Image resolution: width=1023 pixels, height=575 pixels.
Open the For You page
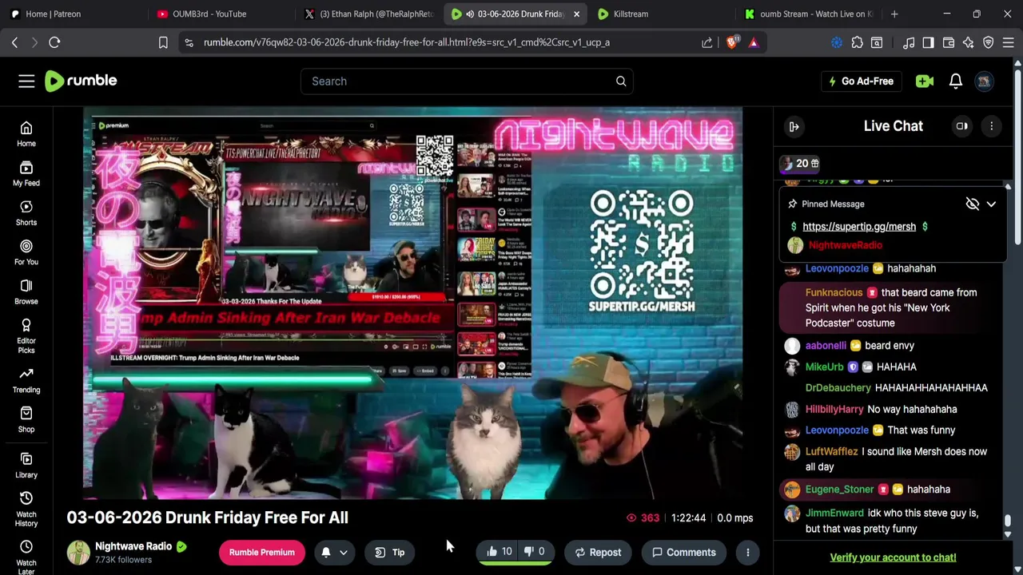coord(26,252)
